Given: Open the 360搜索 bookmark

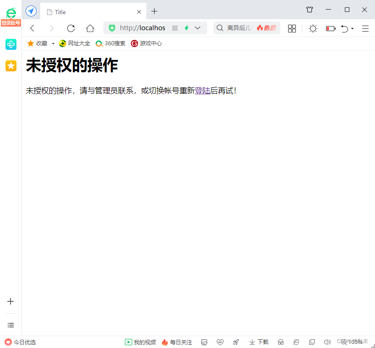Looking at the screenshot, I should (x=110, y=43).
